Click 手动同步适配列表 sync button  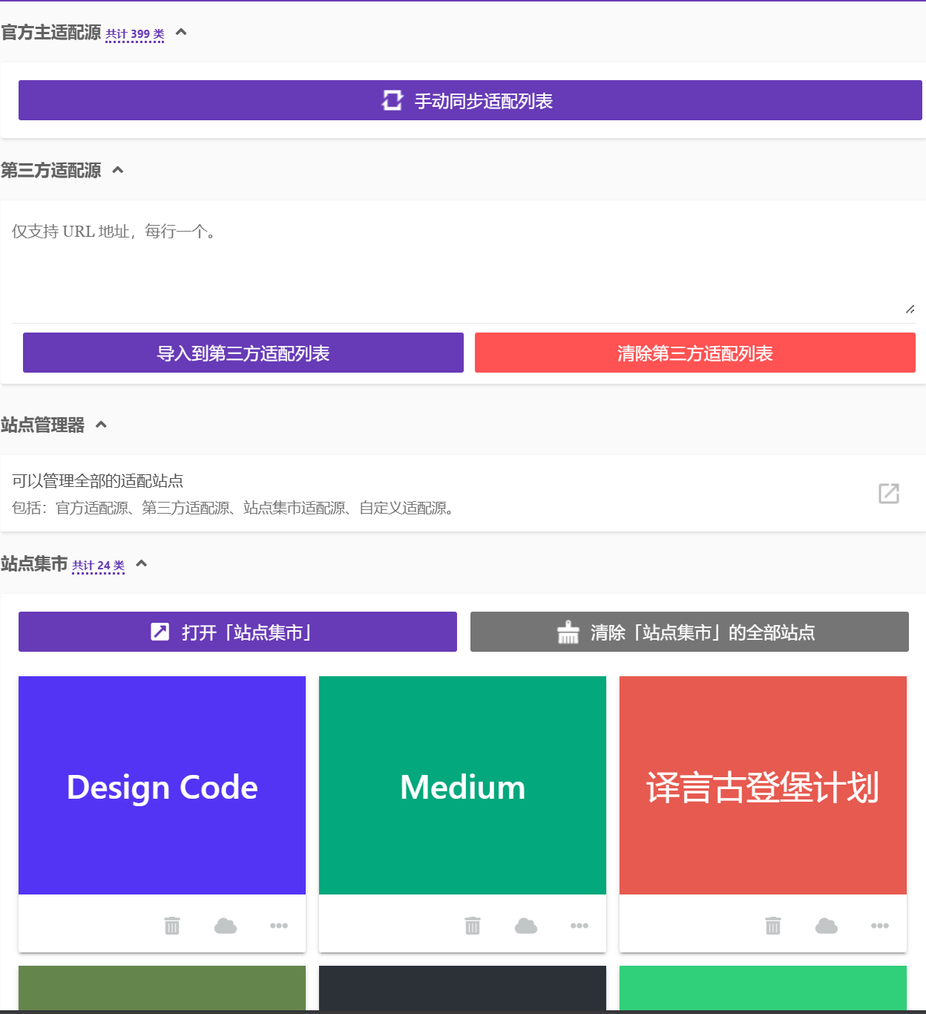tap(470, 100)
